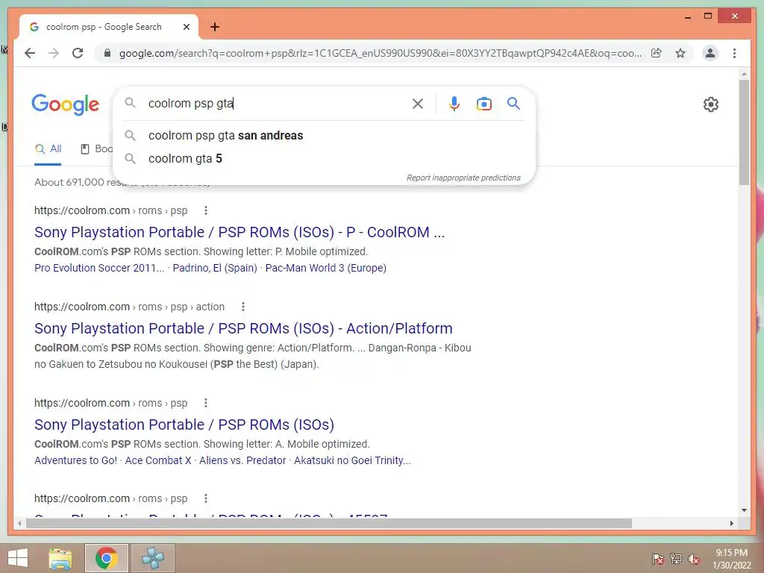The height and width of the screenshot is (573, 764).
Task: Search by image with camera icon
Action: [x=483, y=103]
